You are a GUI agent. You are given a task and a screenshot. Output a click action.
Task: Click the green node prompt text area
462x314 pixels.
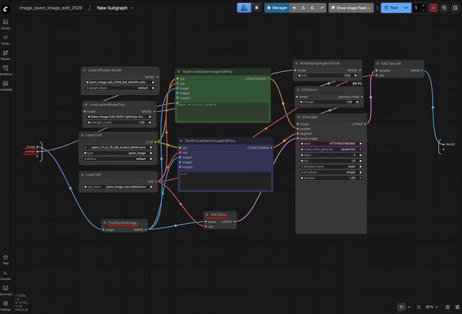coord(223,111)
